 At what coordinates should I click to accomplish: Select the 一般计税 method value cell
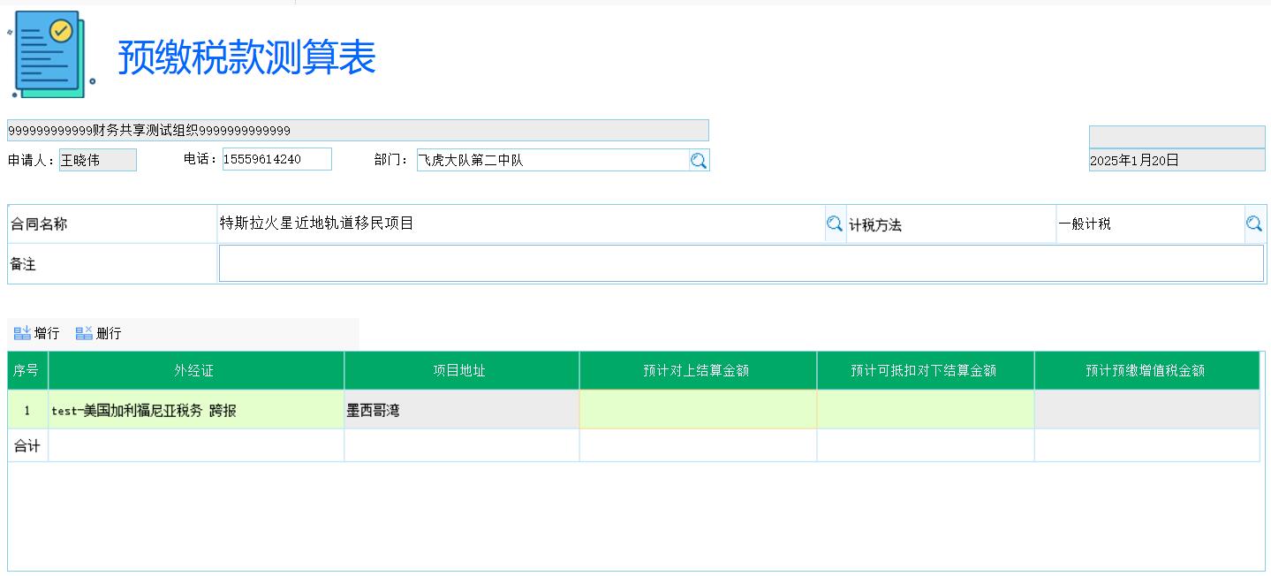pos(1148,224)
